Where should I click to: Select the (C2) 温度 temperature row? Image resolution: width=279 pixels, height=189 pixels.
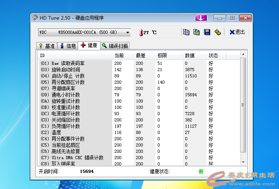pyautogui.click(x=75, y=132)
